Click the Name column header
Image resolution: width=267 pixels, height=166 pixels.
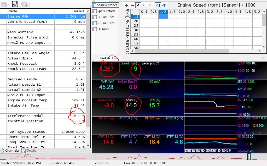pyautogui.click(x=31, y=11)
